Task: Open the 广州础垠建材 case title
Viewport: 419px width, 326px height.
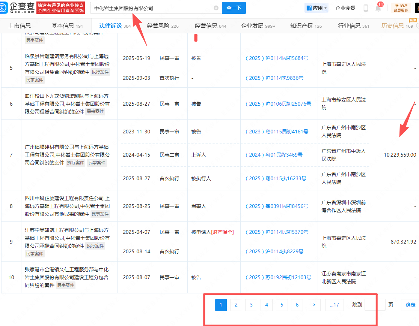Action: tap(67, 155)
